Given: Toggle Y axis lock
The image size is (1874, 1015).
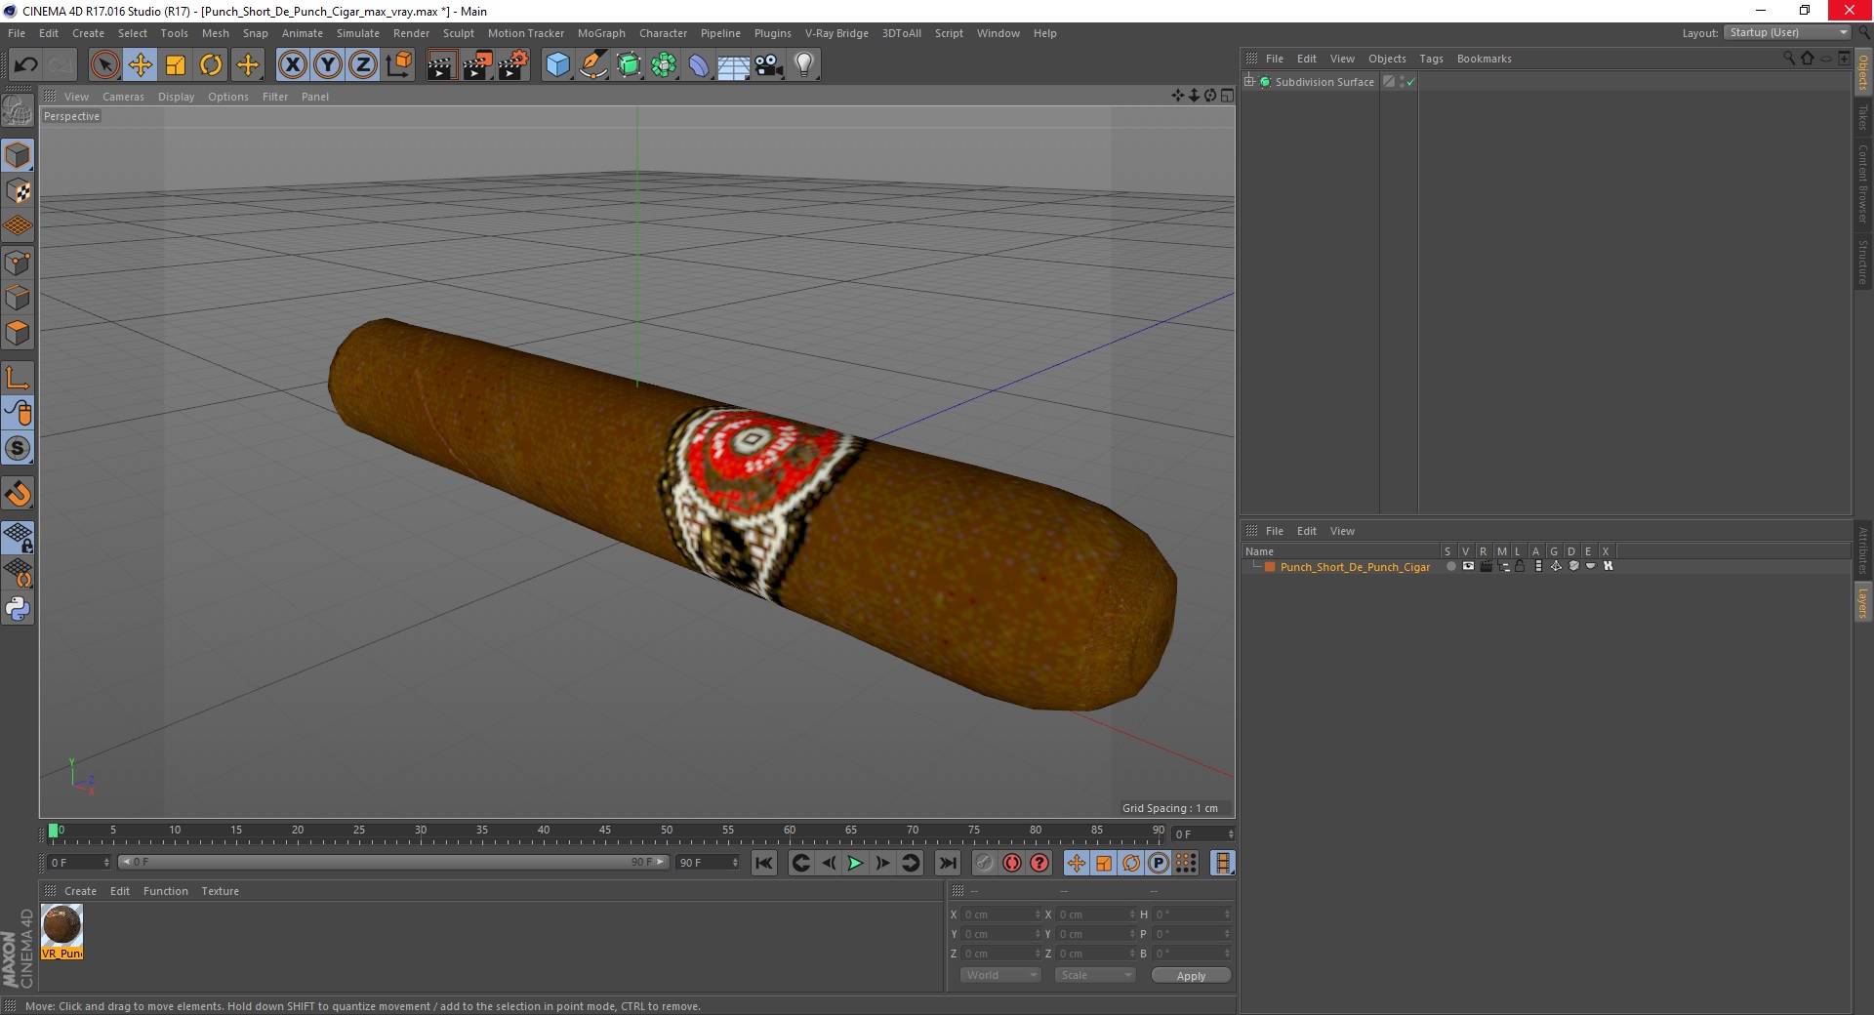Looking at the screenshot, I should pyautogui.click(x=328, y=65).
